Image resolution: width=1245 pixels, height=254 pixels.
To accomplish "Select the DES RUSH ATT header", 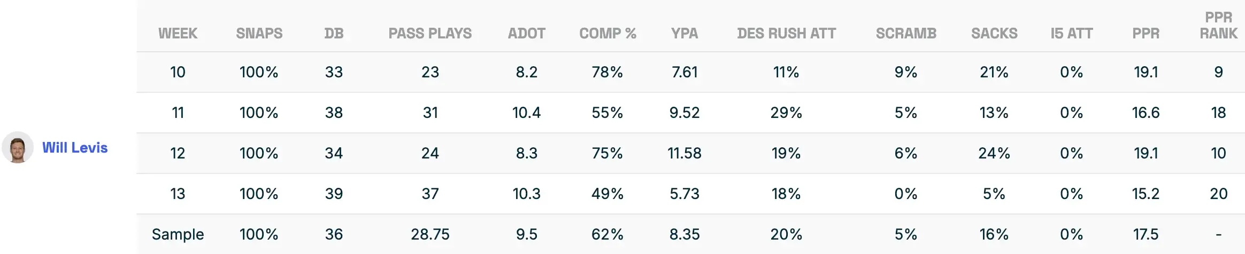I will tap(786, 34).
